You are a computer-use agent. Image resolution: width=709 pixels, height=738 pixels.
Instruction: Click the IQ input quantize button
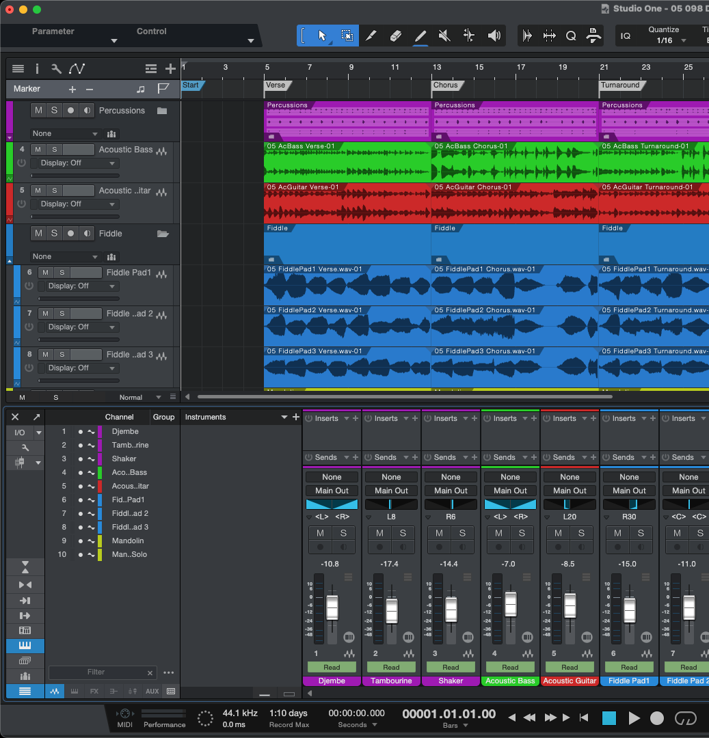[625, 36]
